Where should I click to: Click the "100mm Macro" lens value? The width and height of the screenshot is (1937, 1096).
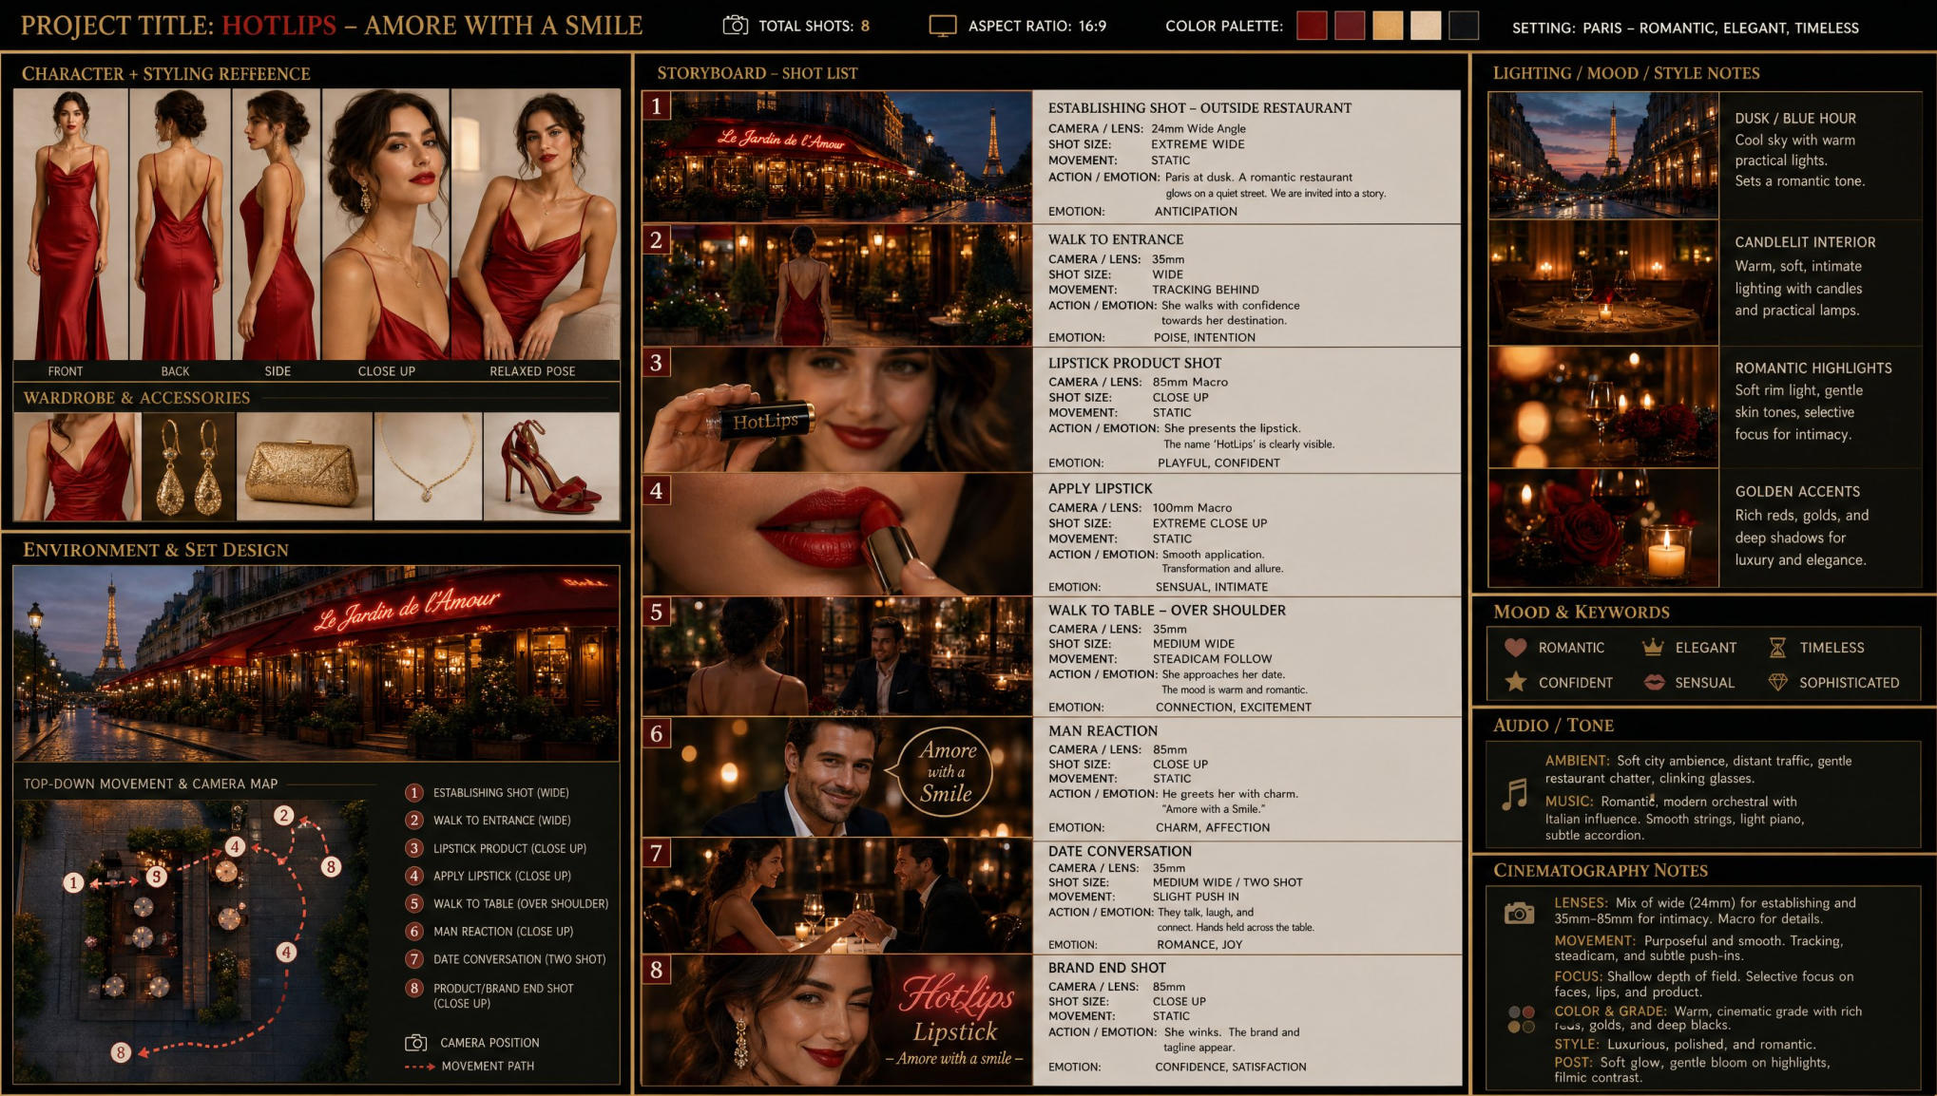tap(1192, 508)
